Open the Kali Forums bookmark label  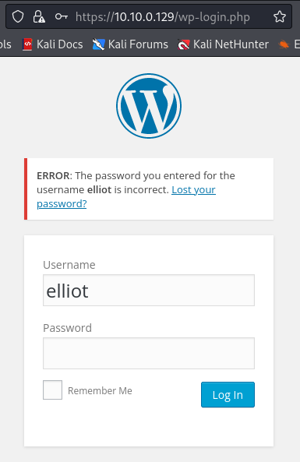[138, 44]
